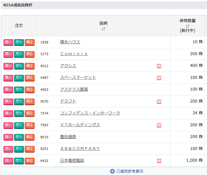Click the stock code 8015
Viewport: 207px width, 175px height.
point(44,137)
